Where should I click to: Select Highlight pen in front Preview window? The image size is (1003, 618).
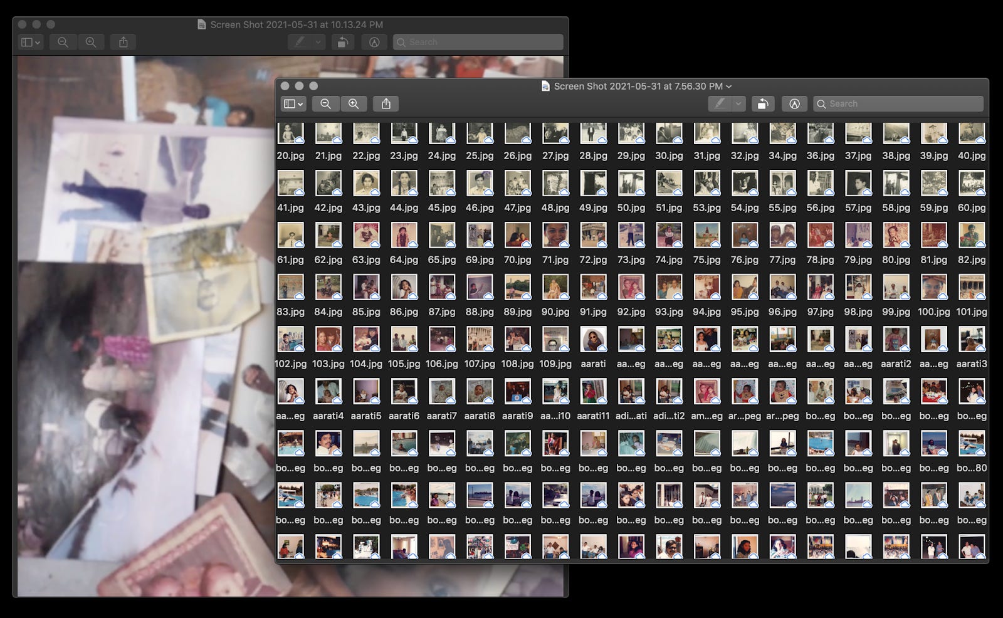(720, 104)
